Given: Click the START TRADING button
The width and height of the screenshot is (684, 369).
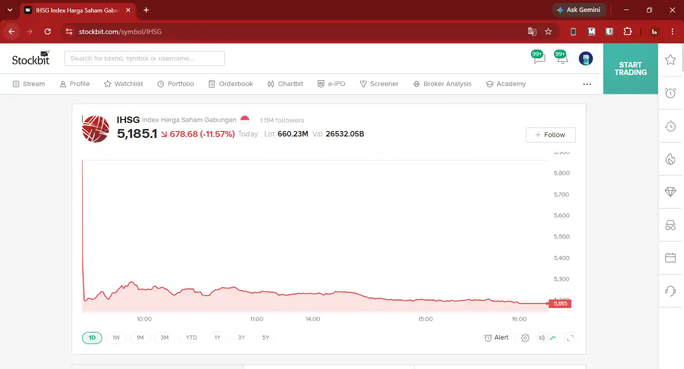Looking at the screenshot, I should coord(630,68).
